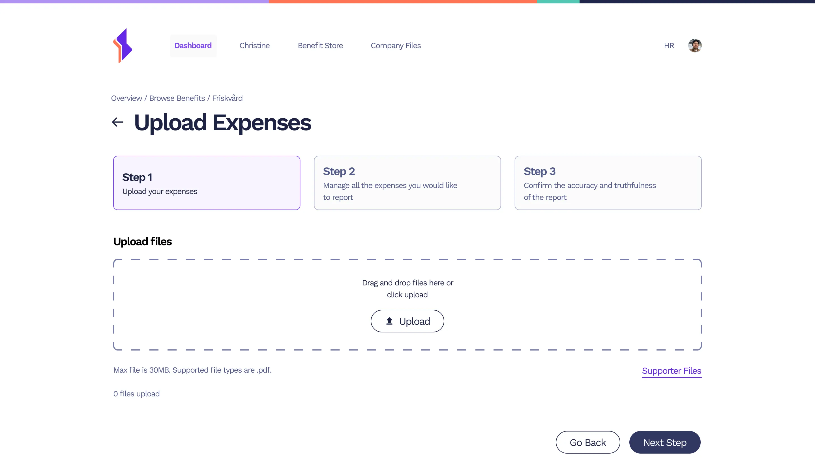This screenshot has height=470, width=815.
Task: Click the Go Back button
Action: pyautogui.click(x=587, y=442)
